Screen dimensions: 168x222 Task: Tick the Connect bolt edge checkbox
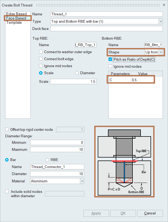coord(41,59)
